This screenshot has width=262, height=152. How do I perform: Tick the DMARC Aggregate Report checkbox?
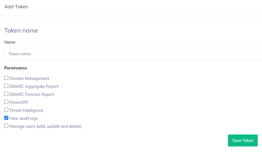coord(6,86)
